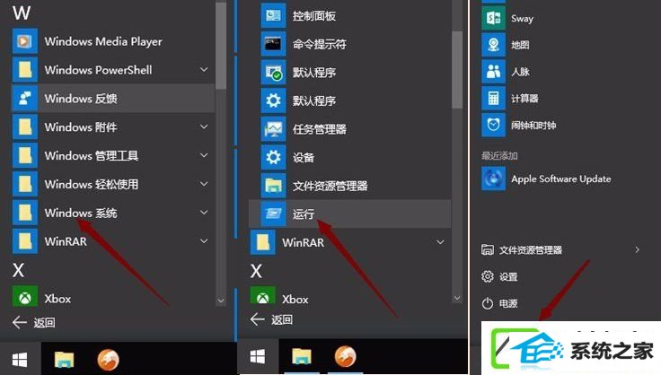Open orange browser icon on middle taskbar

[345, 357]
